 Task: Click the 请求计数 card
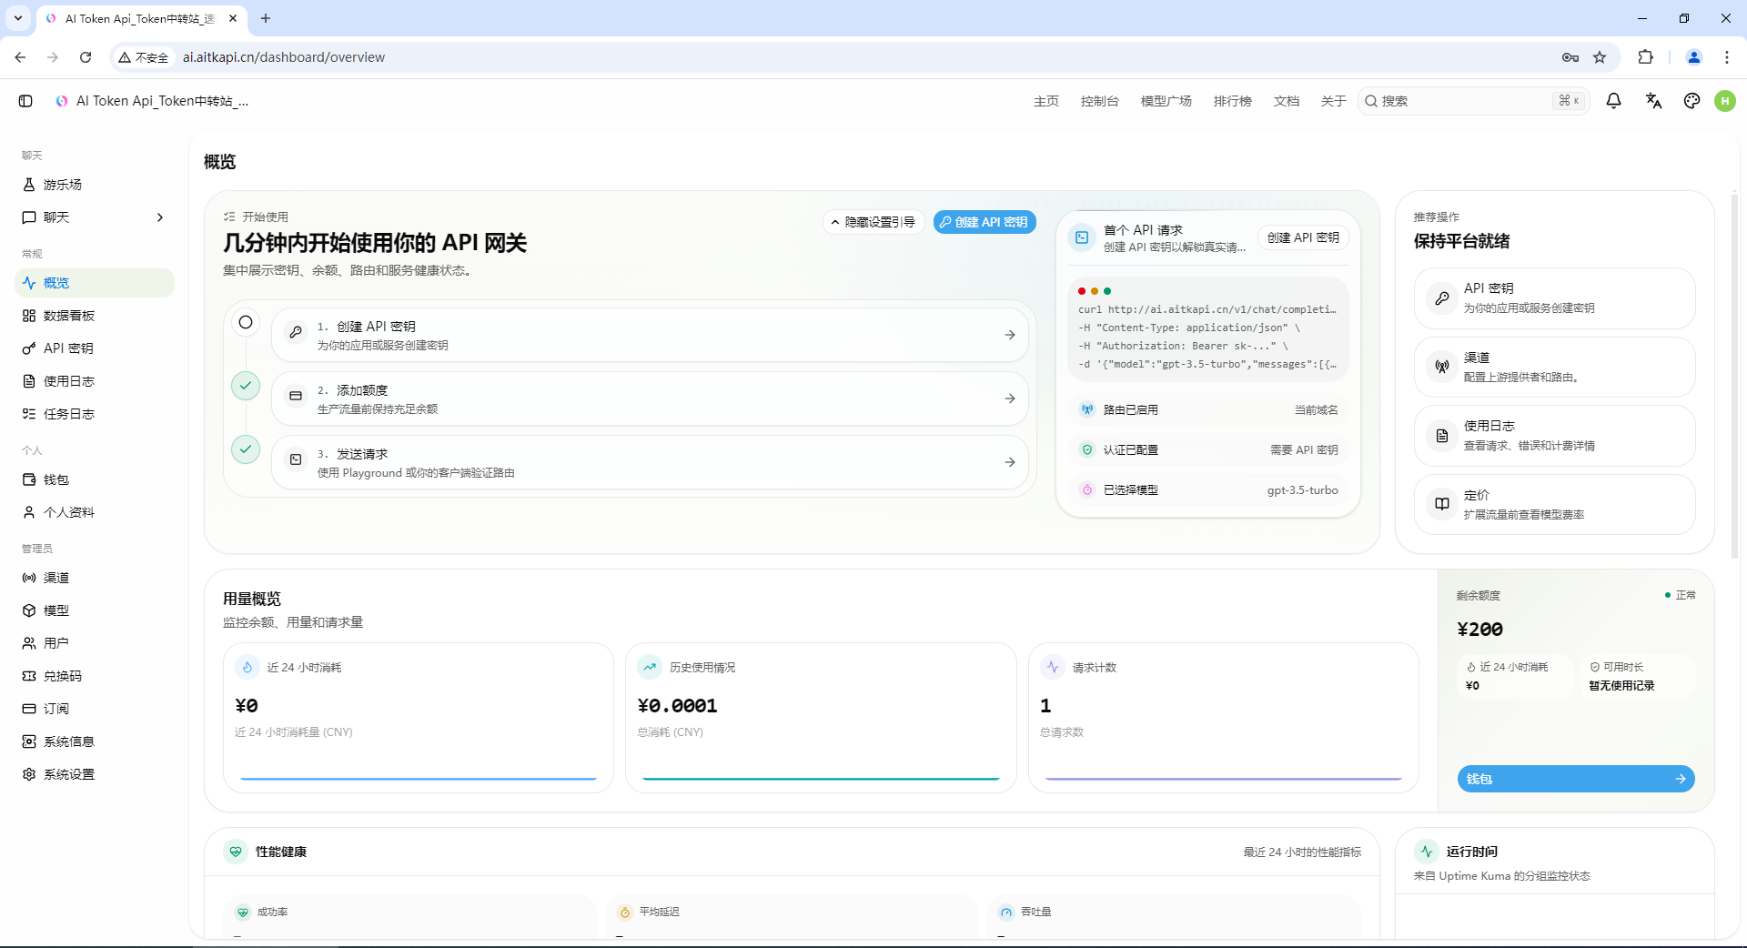[x=1224, y=718]
